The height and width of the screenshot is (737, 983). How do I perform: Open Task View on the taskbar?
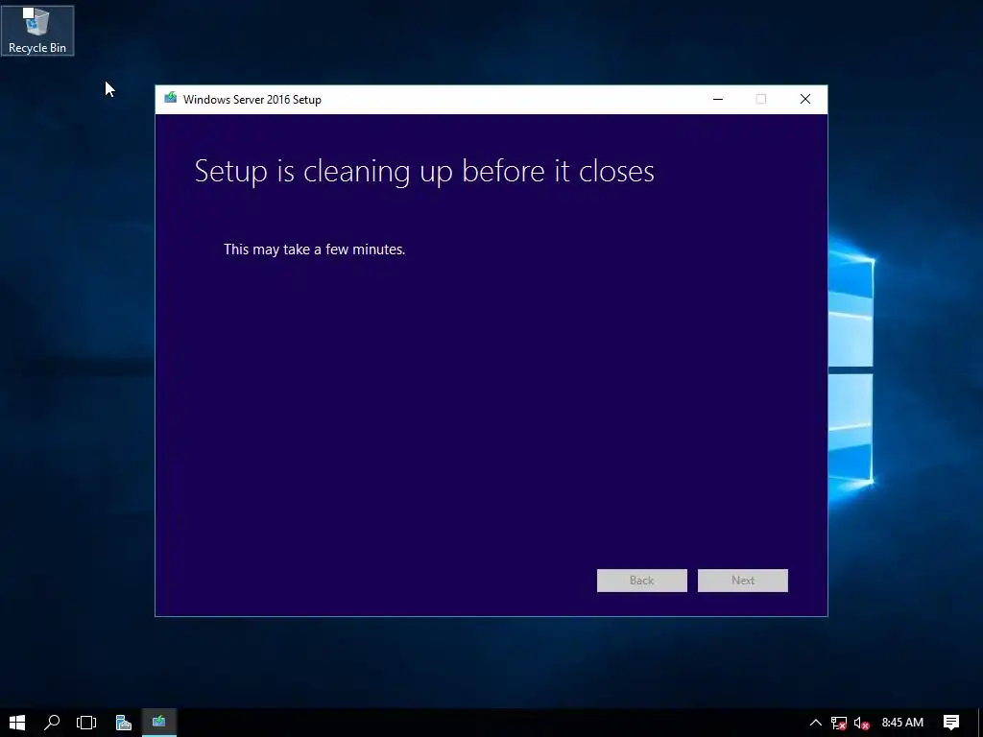tap(86, 723)
